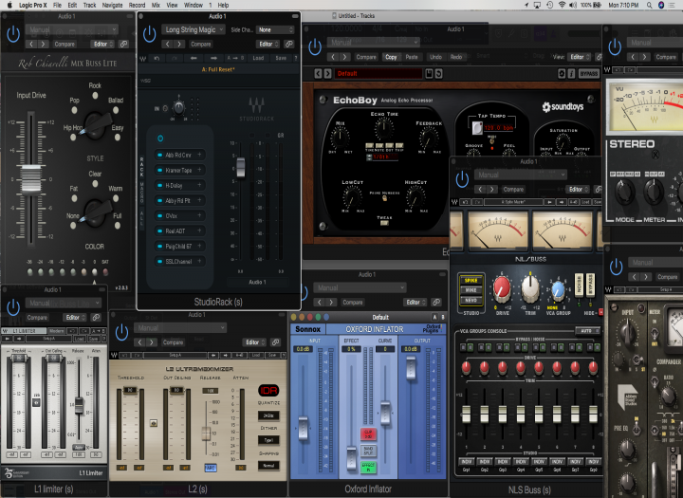The image size is (683, 498).
Task: Click Compare in StudioRack window
Action: 201,44
